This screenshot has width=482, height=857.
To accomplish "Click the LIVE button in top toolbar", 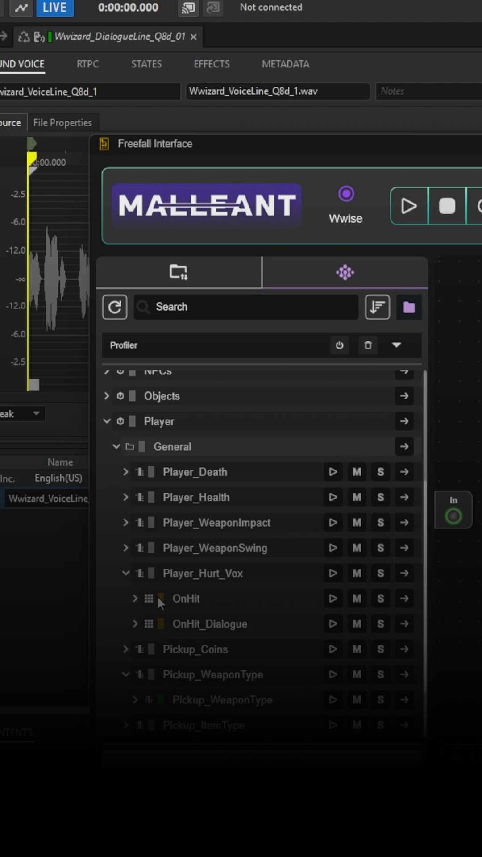I will [54, 8].
